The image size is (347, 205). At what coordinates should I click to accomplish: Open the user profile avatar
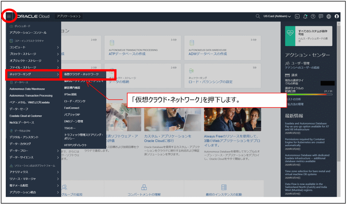[337, 16]
